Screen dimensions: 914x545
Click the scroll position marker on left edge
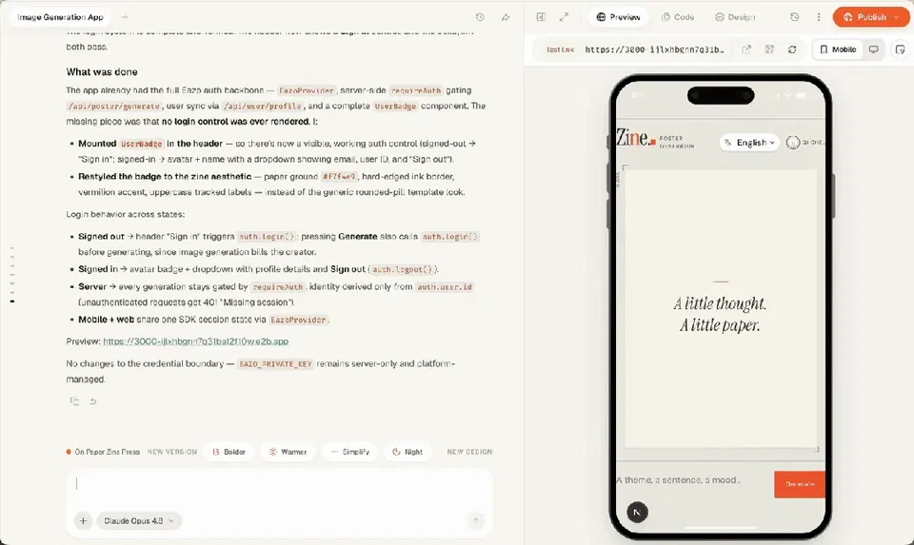(12, 301)
